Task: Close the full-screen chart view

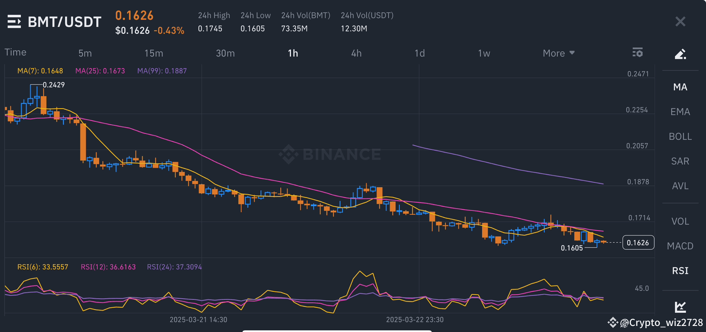Action: click(680, 21)
